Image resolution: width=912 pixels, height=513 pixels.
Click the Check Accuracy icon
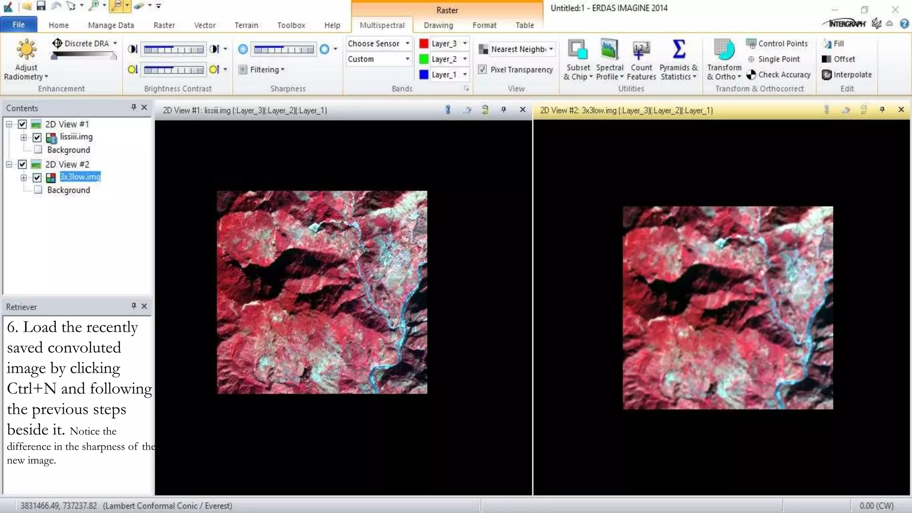click(x=752, y=75)
